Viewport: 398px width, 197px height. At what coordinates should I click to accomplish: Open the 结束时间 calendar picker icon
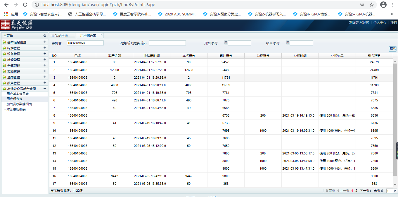tap(288, 43)
